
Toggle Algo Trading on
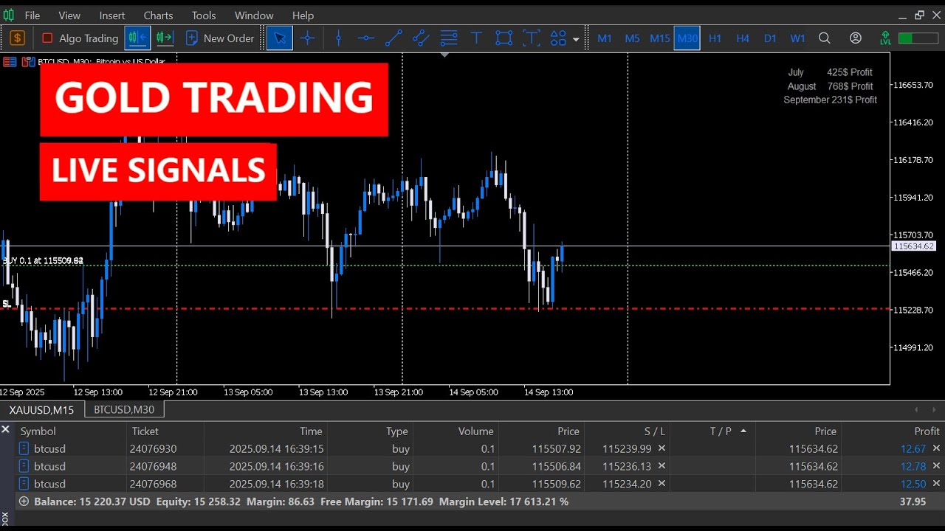(80, 38)
